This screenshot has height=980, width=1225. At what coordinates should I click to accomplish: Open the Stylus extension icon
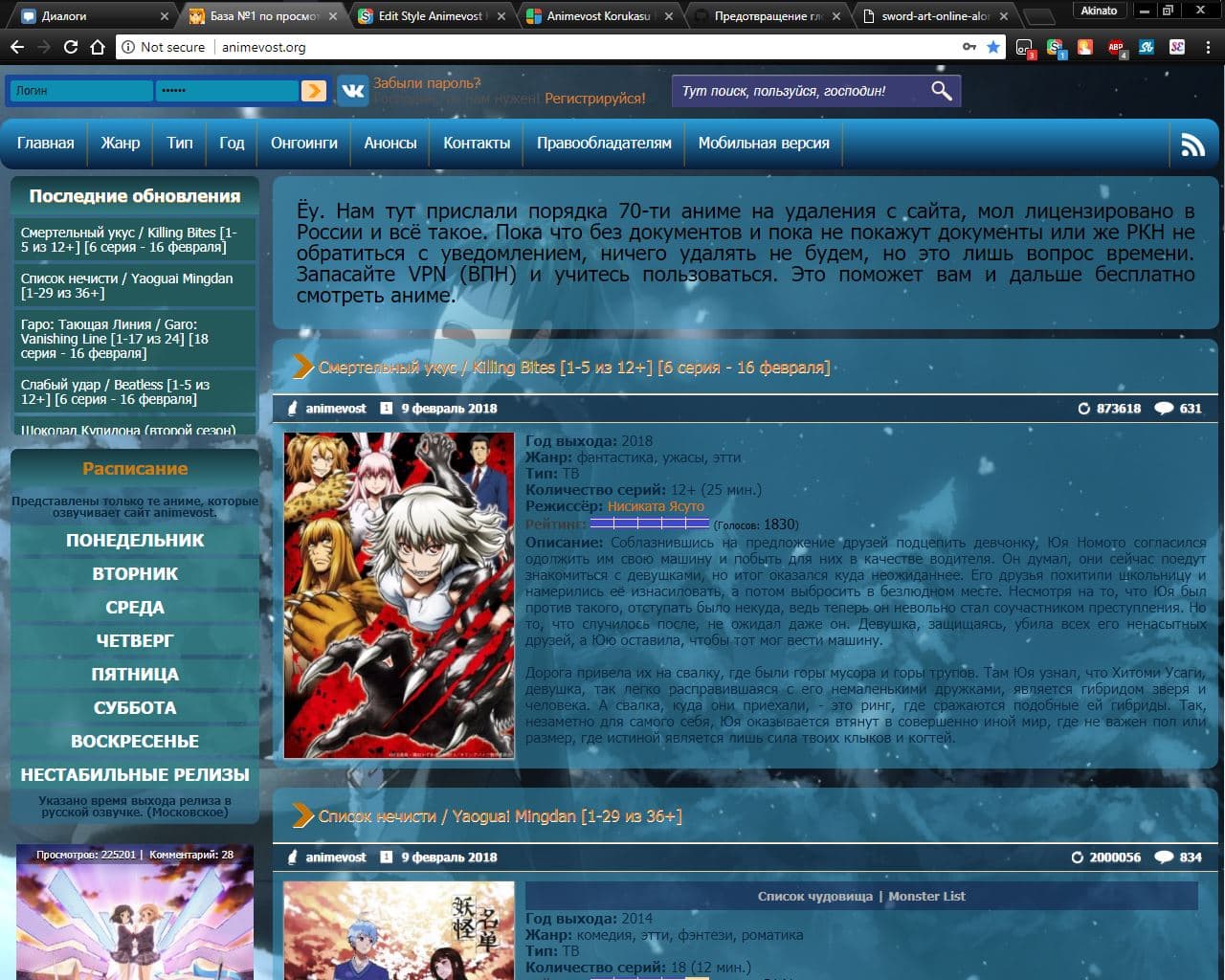coord(1147,46)
